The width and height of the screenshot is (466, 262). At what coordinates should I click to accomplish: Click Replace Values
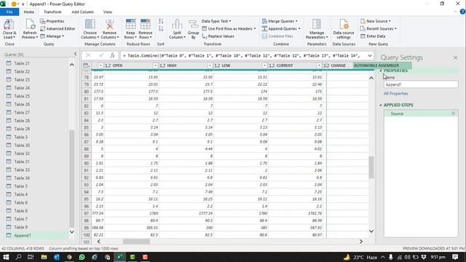click(x=218, y=36)
